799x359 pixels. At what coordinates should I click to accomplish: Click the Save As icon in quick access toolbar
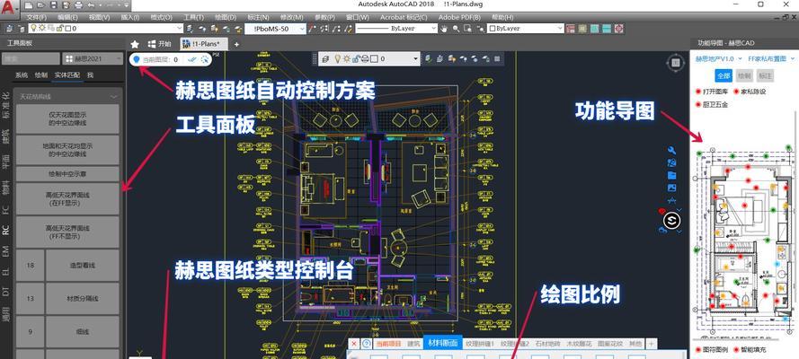(66, 4)
